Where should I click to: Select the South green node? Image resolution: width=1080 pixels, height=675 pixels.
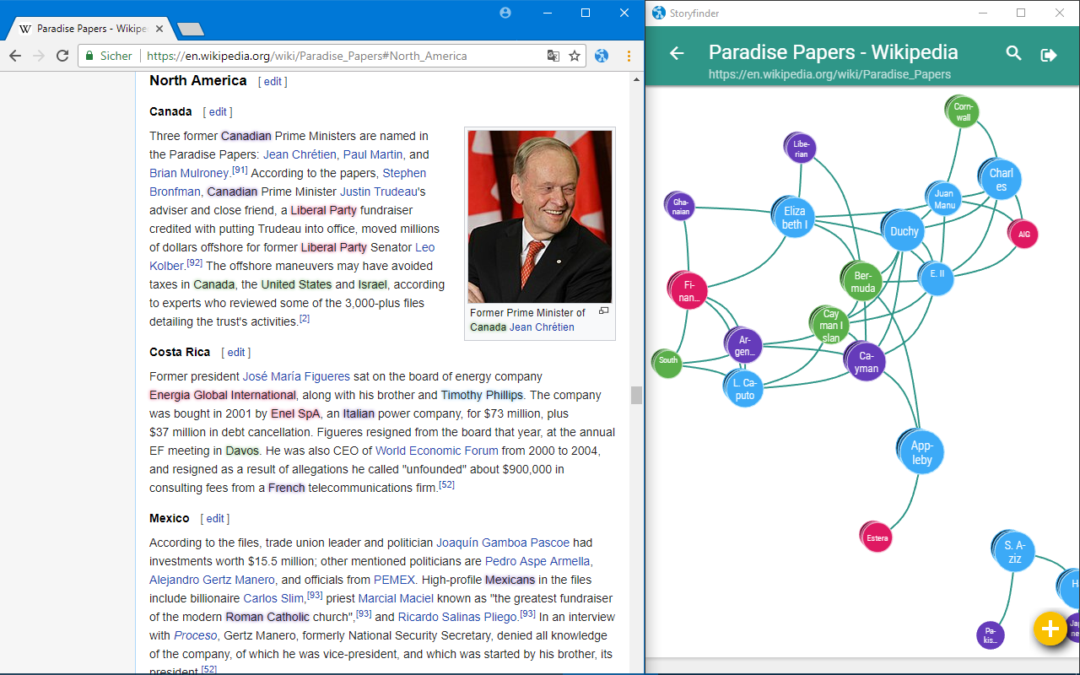point(667,363)
